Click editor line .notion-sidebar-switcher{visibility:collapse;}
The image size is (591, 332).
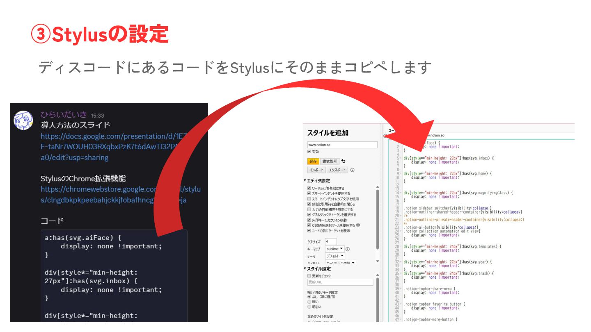pyautogui.click(x=448, y=208)
